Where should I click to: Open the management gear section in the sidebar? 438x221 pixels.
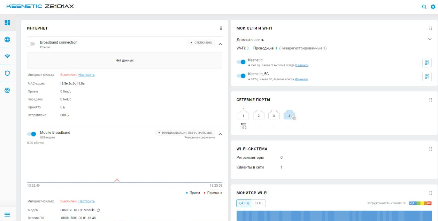click(x=7, y=90)
